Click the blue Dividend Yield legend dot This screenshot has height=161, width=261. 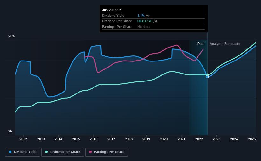(10, 152)
